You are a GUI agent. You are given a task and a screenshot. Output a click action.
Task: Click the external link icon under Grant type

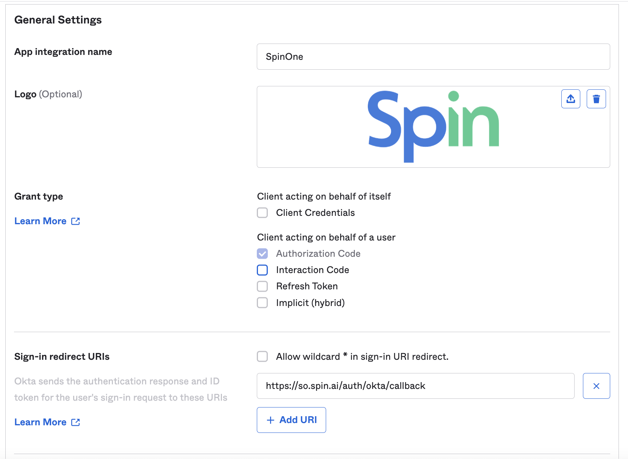[76, 221]
